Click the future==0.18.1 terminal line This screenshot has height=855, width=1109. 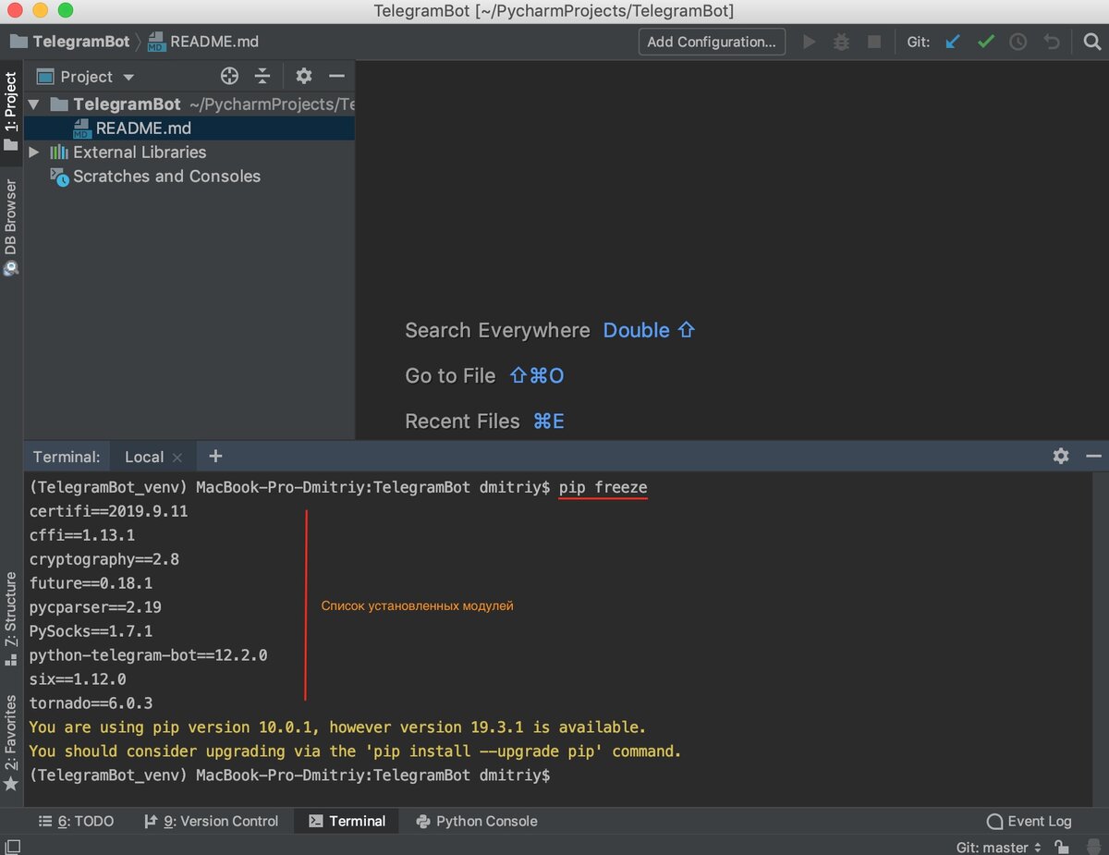[x=91, y=583]
